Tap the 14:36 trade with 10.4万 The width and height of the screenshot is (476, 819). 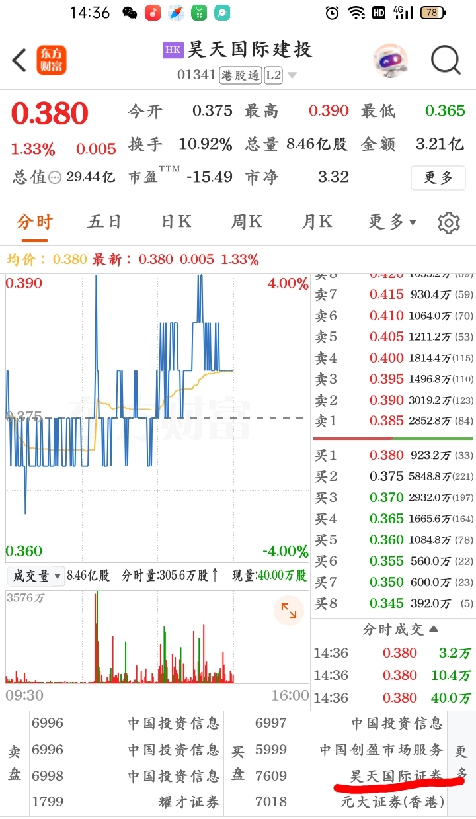point(393,675)
